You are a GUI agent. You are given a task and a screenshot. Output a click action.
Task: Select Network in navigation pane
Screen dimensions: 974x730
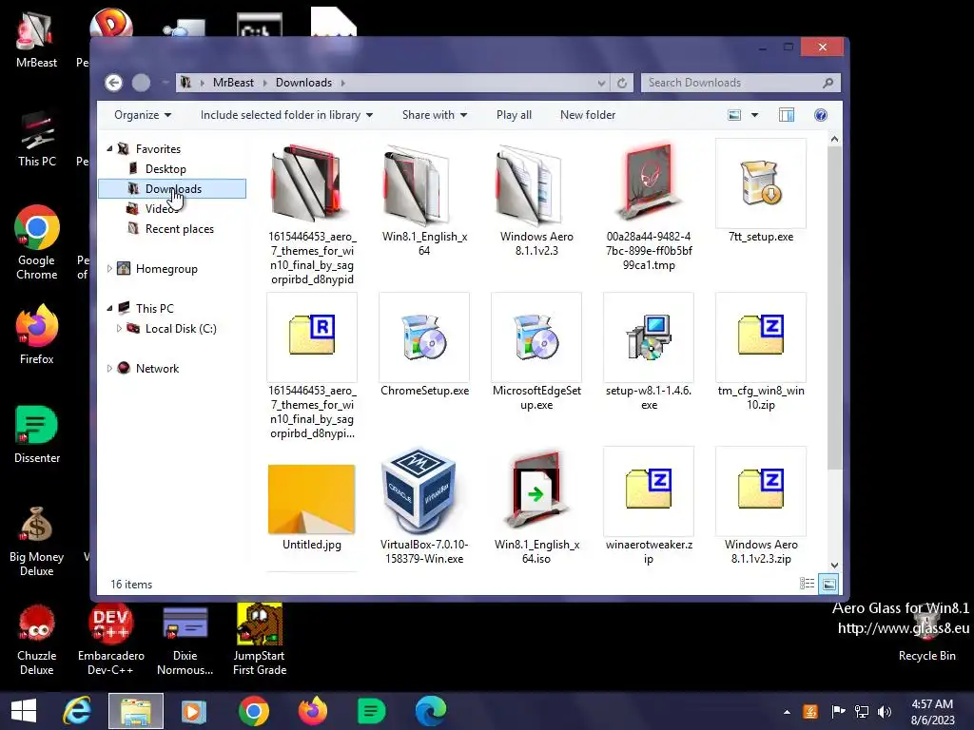click(157, 368)
